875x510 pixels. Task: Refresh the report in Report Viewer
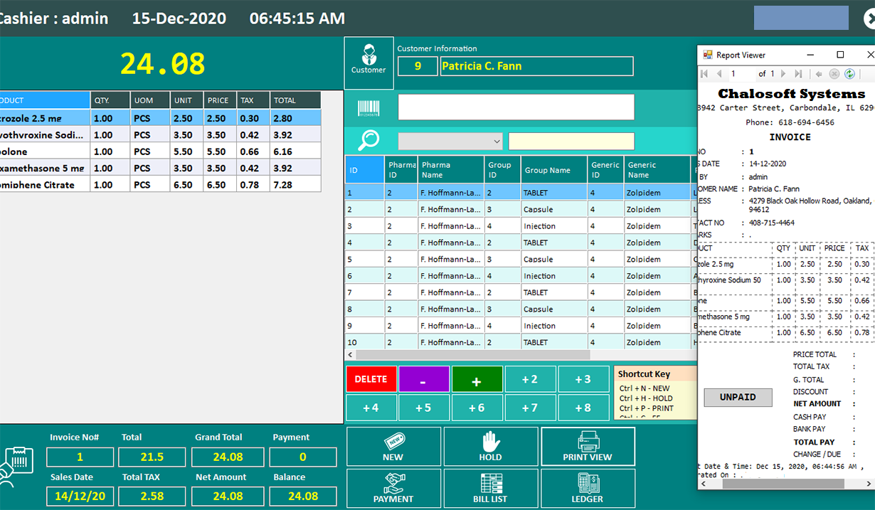(x=849, y=74)
